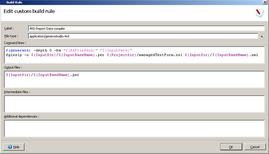Image resolution: width=269 pixels, height=154 pixels.
Task: Click the $(generate) variable in command lines
Action: click(18, 50)
